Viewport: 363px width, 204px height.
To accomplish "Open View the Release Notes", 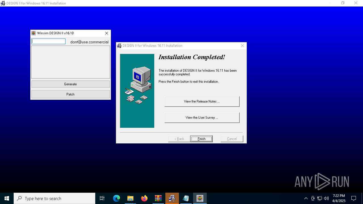I will [x=202, y=101].
